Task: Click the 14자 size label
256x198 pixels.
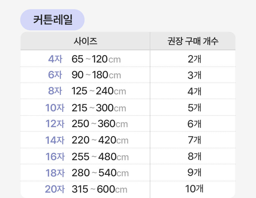Action: (55, 140)
